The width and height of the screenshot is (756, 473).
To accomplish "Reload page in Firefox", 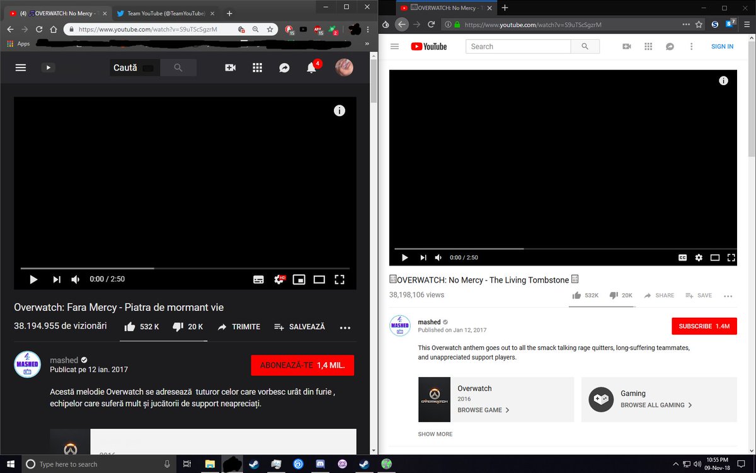I will pyautogui.click(x=432, y=25).
